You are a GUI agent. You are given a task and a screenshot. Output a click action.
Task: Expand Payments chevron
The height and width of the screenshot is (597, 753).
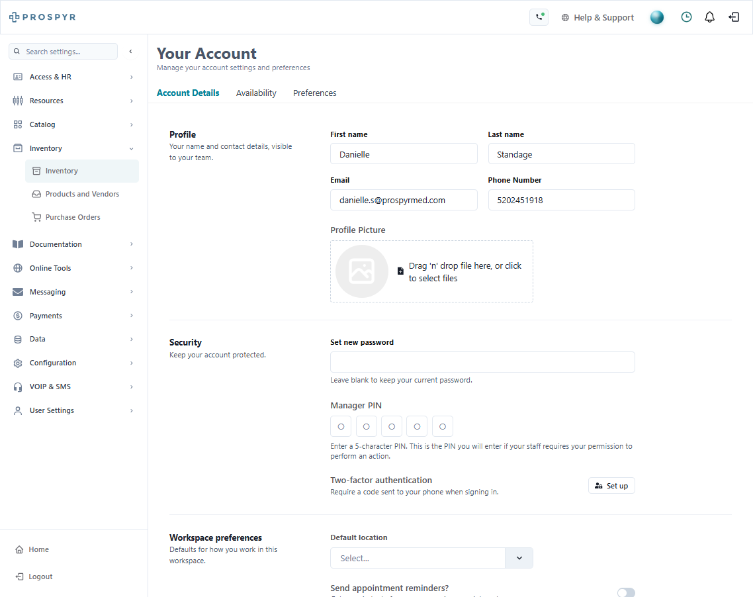[x=132, y=316]
